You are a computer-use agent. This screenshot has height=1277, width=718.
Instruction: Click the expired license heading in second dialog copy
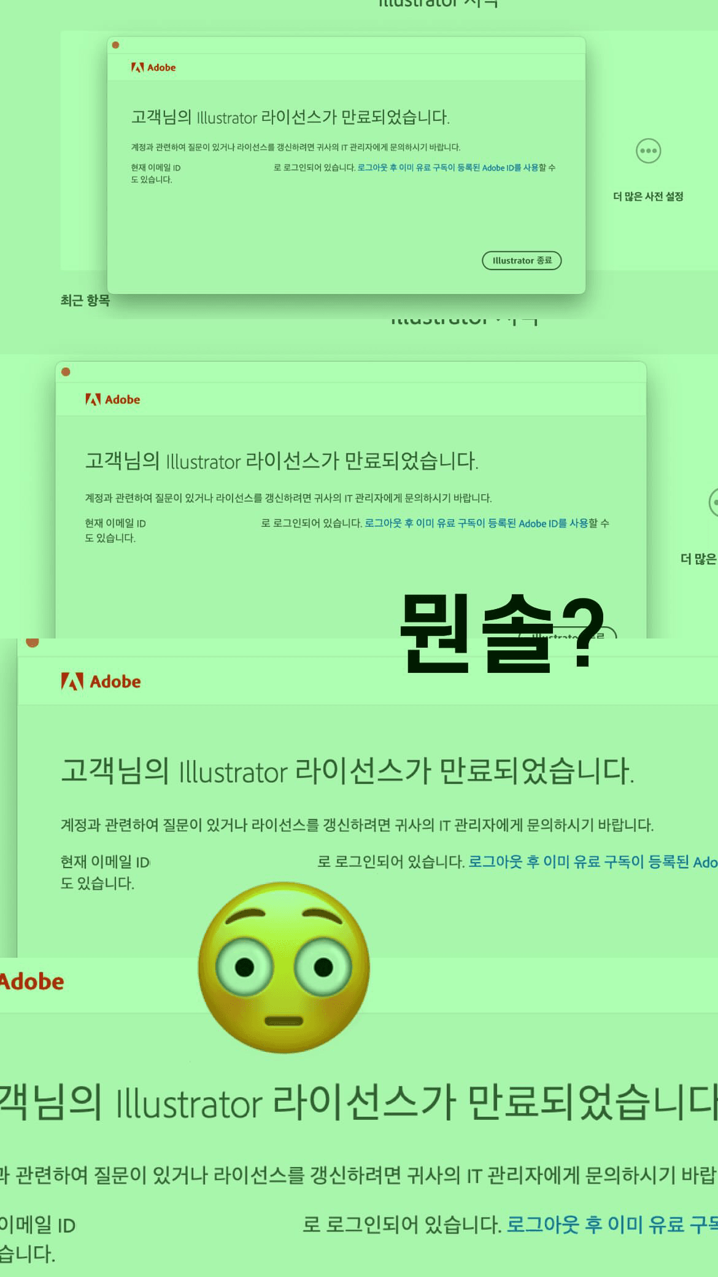[x=282, y=460]
